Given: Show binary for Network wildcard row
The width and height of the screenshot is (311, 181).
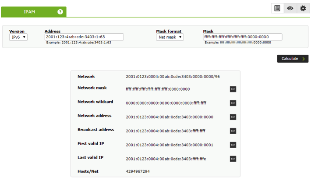Looking at the screenshot, I should pyautogui.click(x=233, y=103).
